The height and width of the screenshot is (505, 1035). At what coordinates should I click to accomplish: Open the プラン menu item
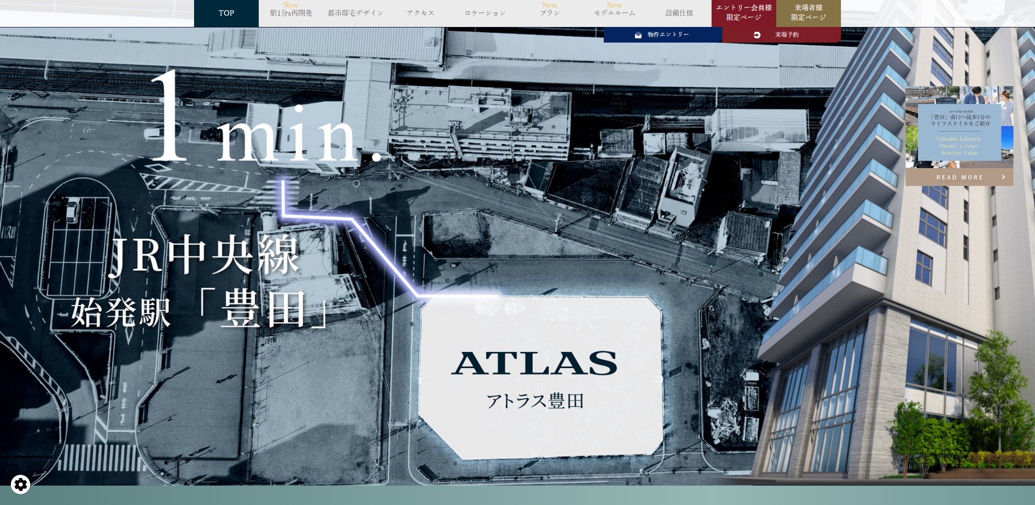click(550, 13)
